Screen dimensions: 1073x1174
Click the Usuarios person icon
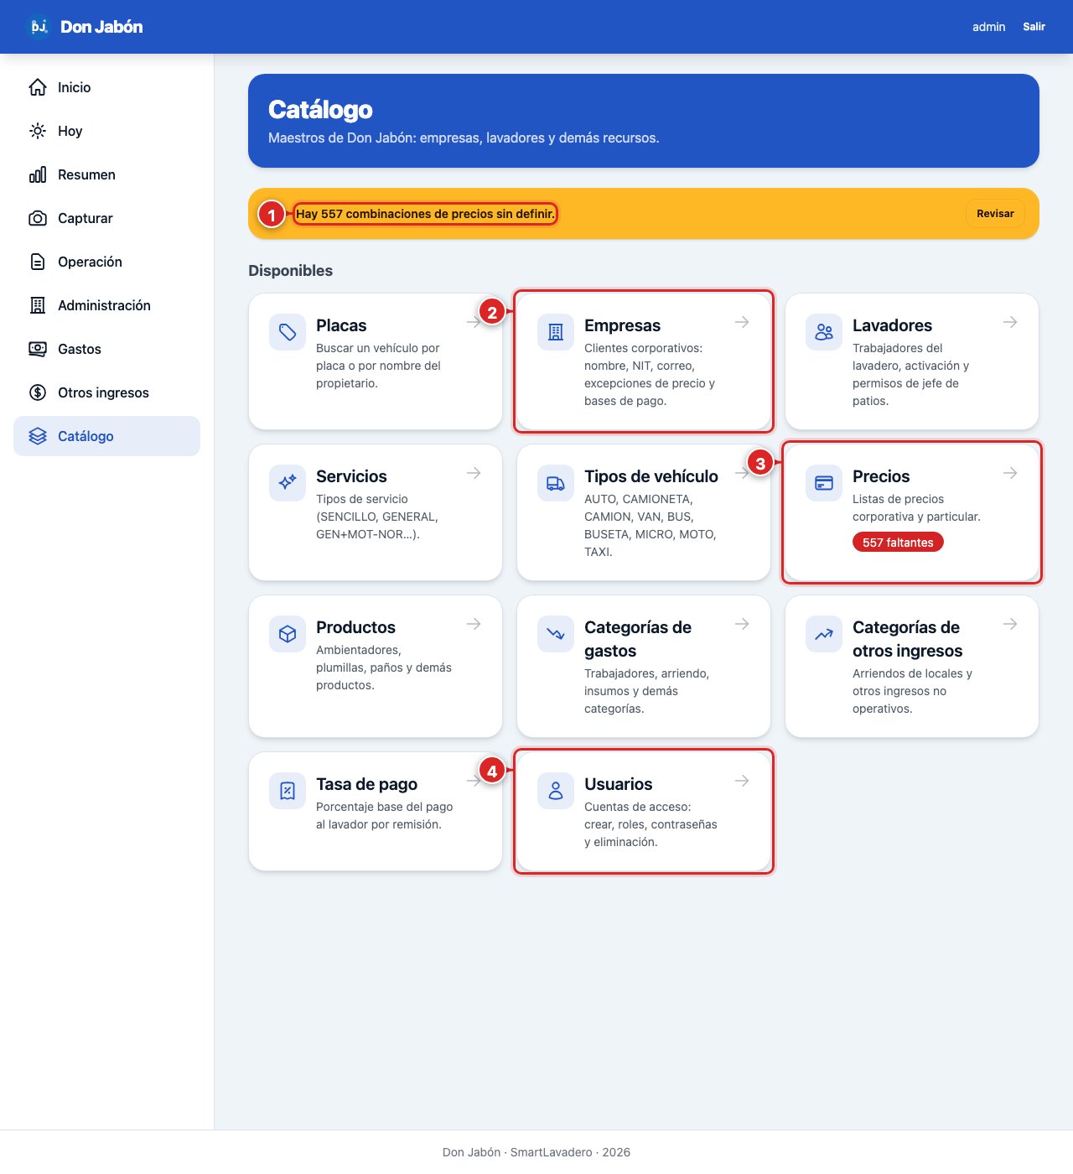tap(556, 791)
